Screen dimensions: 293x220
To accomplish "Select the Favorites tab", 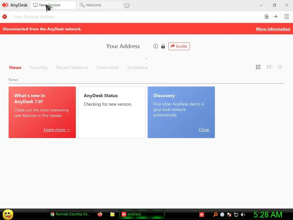I will [39, 68].
